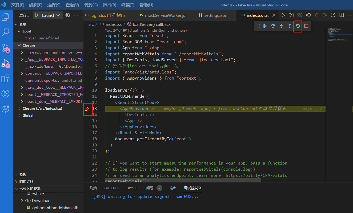Close the index.tsx tab with X
Image resolution: width=353 pixels, height=213 pixels.
tap(274, 15)
